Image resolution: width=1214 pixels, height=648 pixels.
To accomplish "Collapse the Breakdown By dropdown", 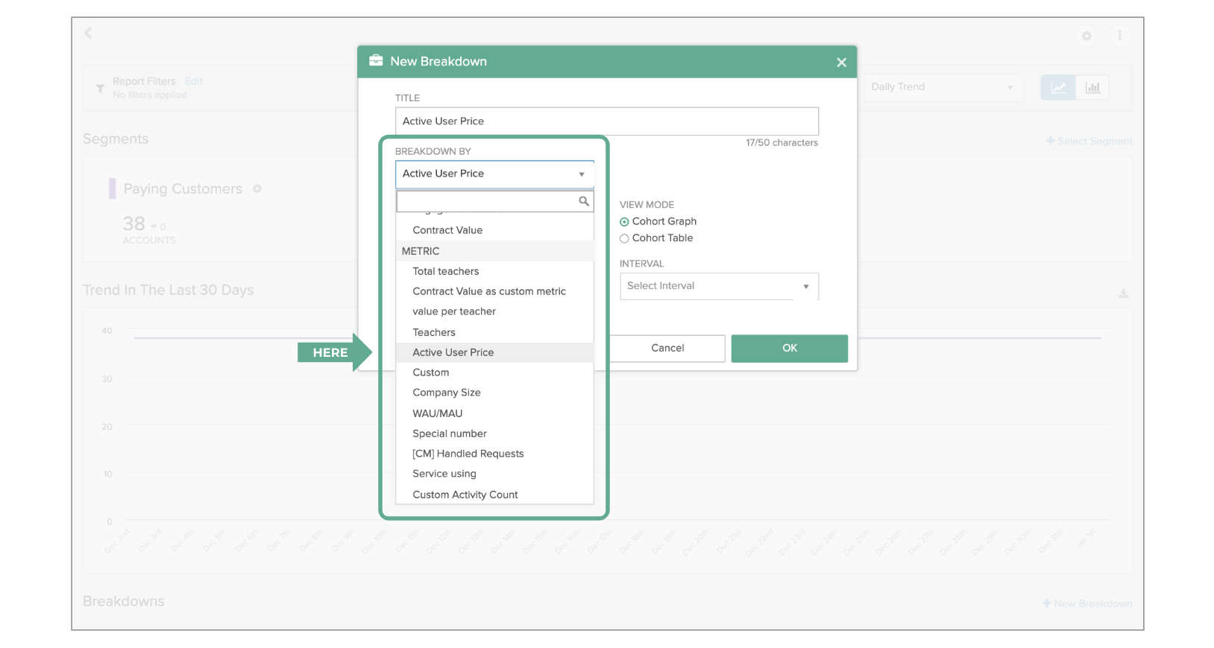I will click(494, 174).
